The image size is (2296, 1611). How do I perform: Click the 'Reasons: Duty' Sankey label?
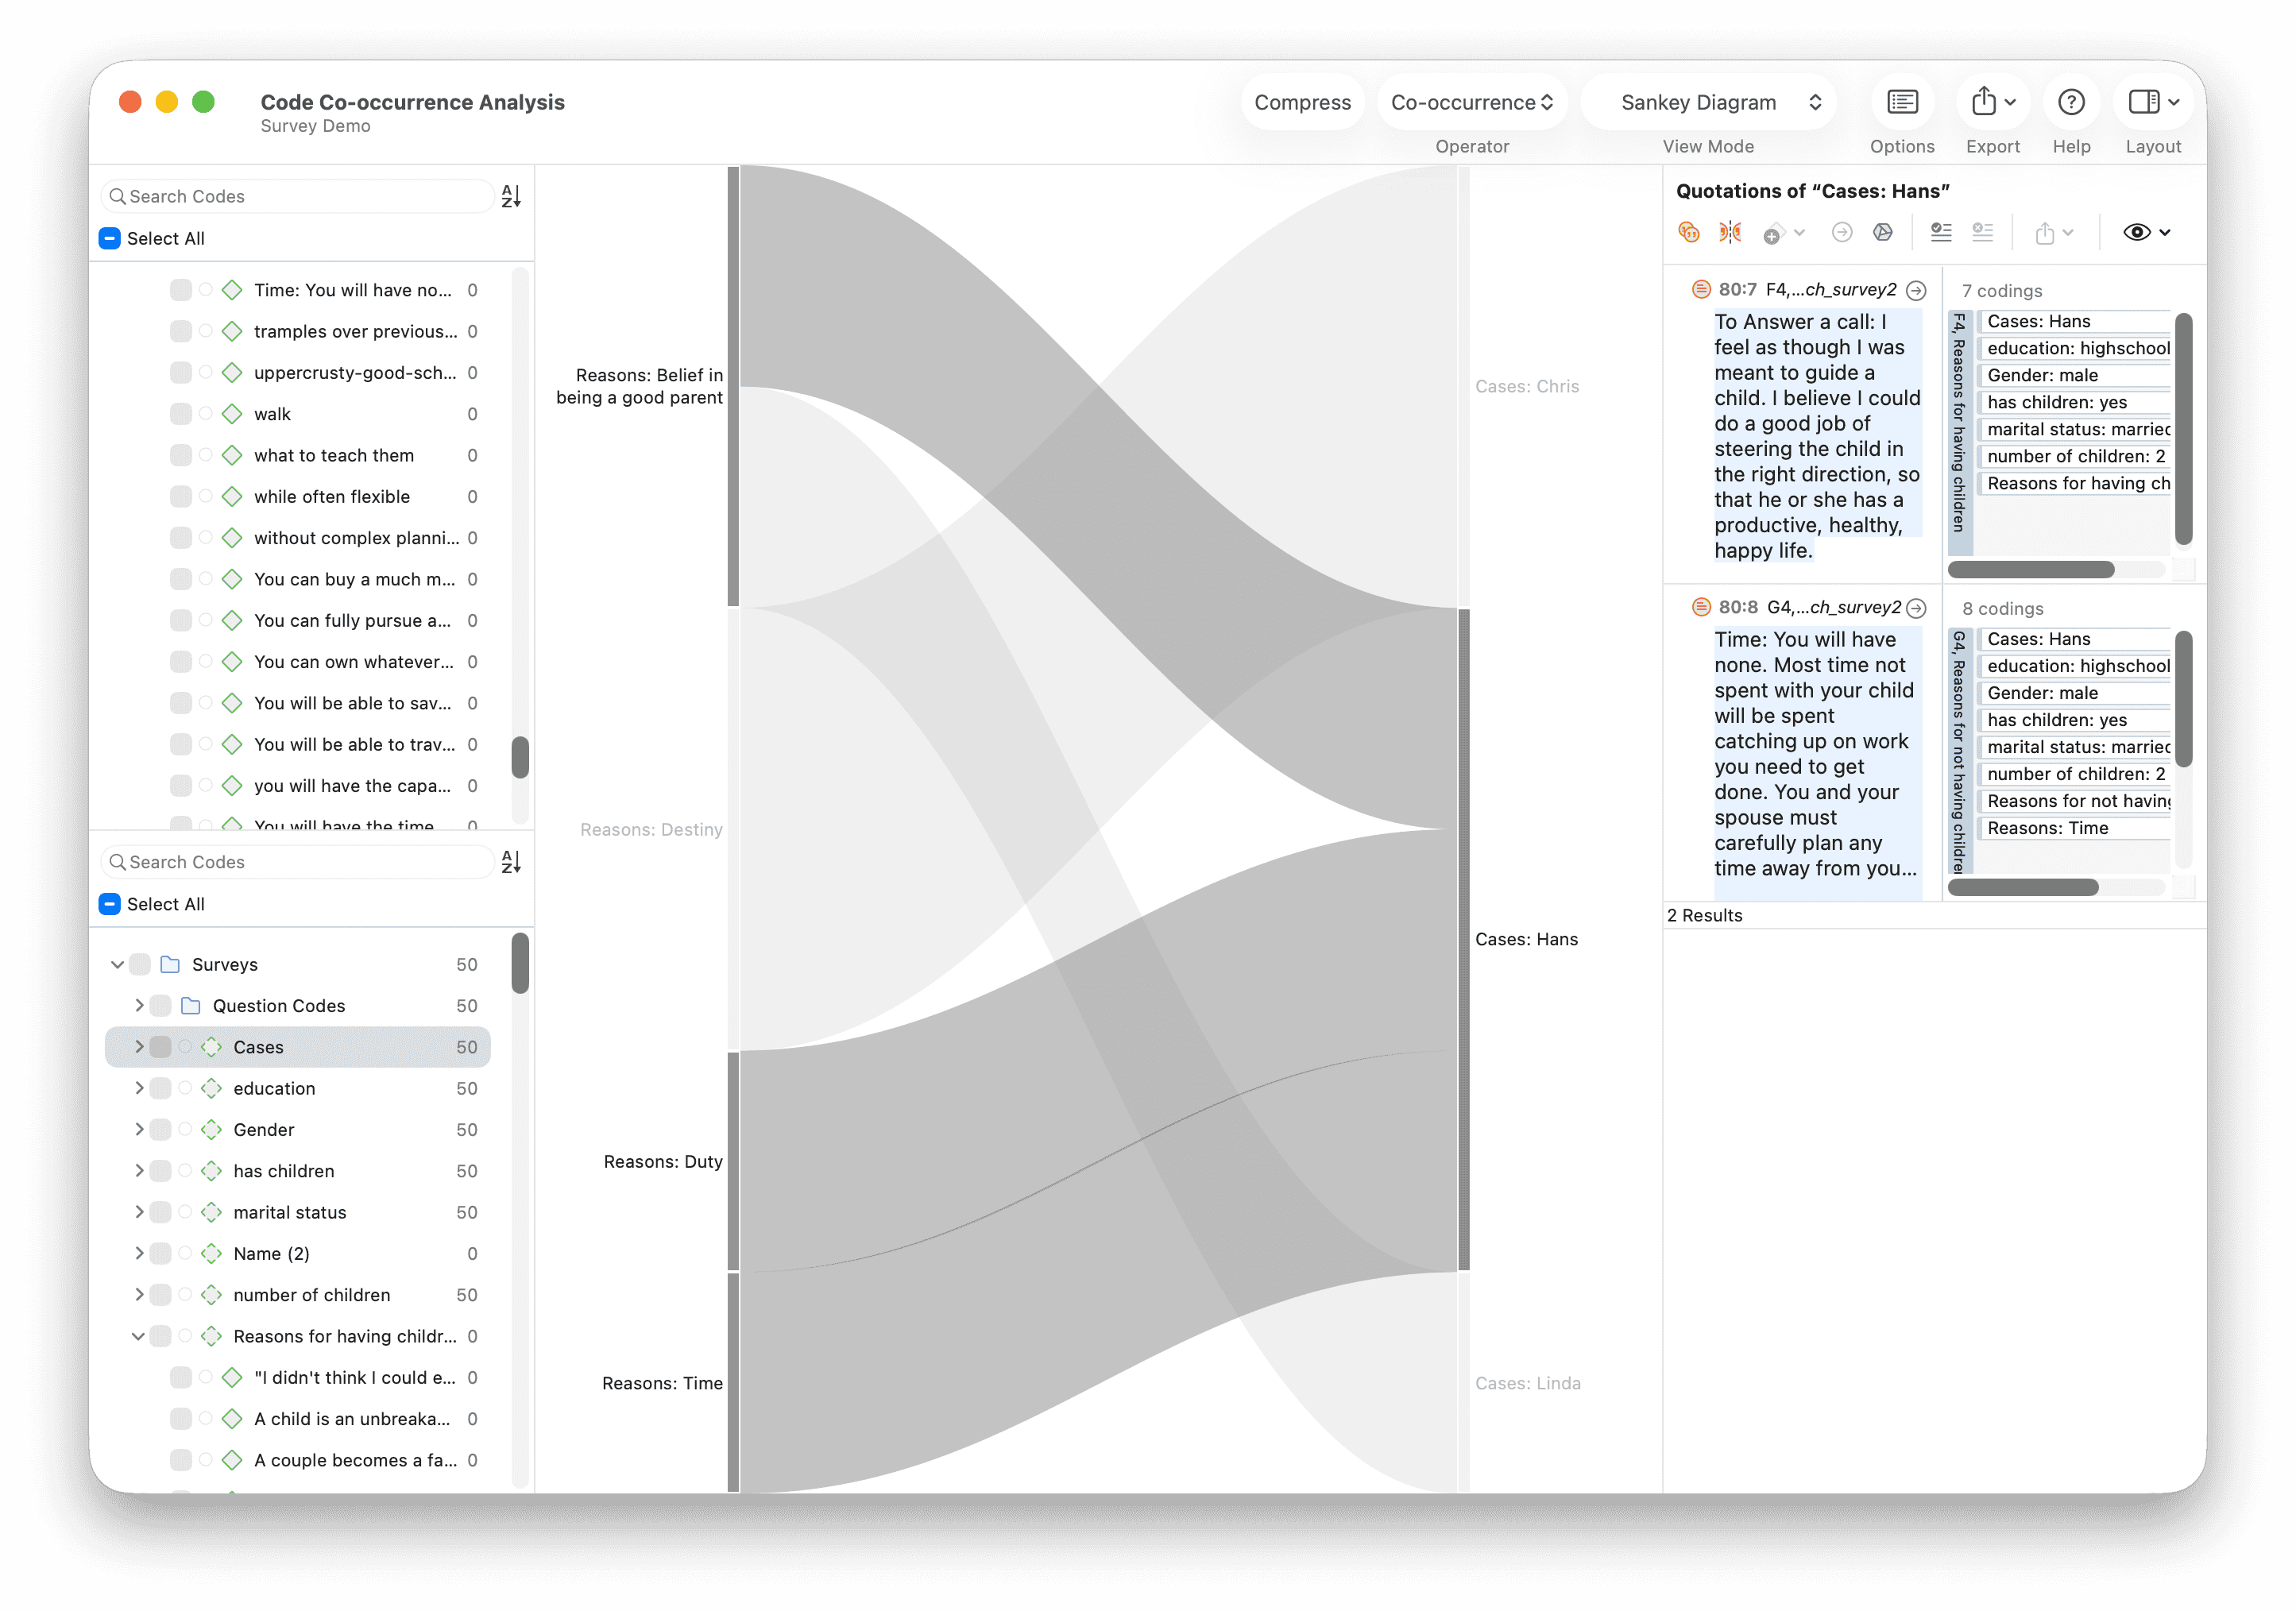pos(663,1161)
